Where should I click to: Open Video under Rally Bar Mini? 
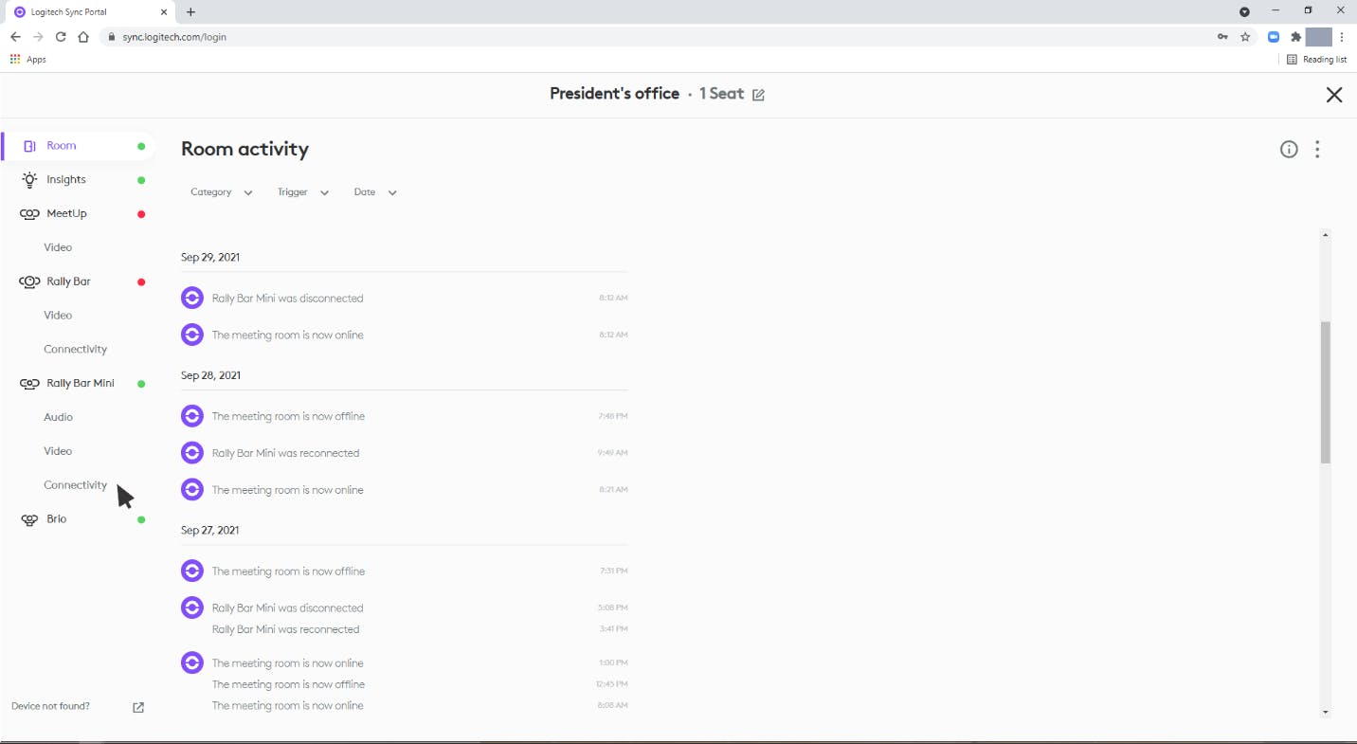click(x=58, y=451)
